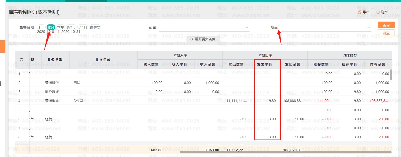
Task: Click the refresh icon beside 刷新
Action: pyautogui.click(x=378, y=12)
